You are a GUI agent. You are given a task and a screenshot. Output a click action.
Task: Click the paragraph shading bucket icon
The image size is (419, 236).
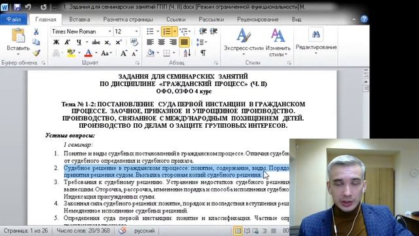pyautogui.click(x=151, y=53)
